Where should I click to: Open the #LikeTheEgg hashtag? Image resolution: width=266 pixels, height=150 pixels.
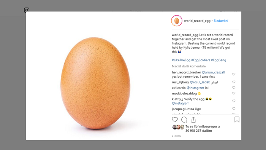pyautogui.click(x=181, y=60)
